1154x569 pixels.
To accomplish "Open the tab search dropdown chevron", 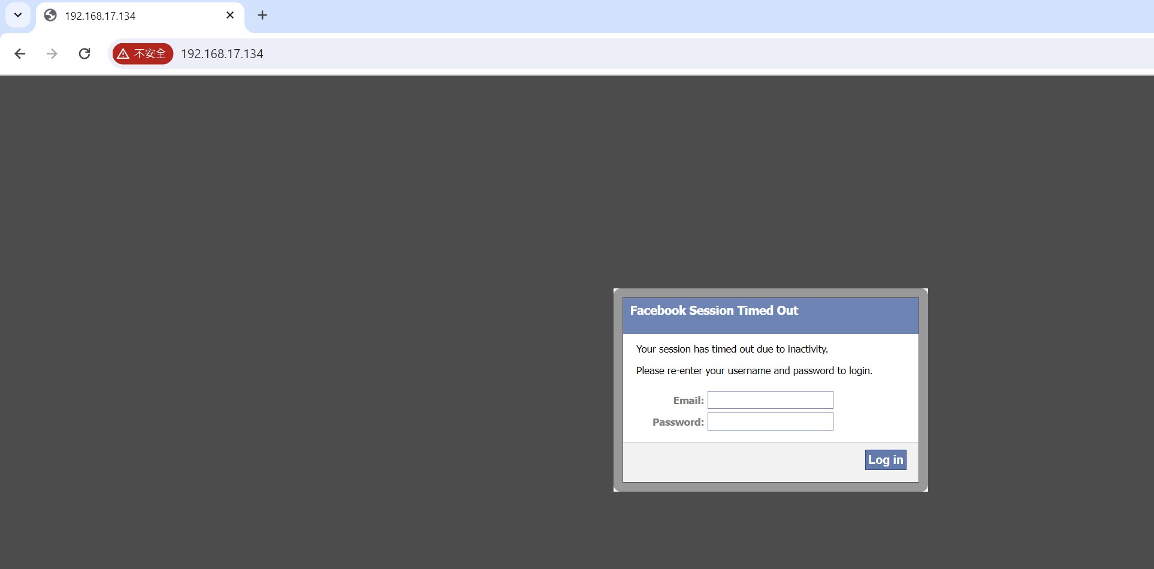I will click(x=18, y=15).
